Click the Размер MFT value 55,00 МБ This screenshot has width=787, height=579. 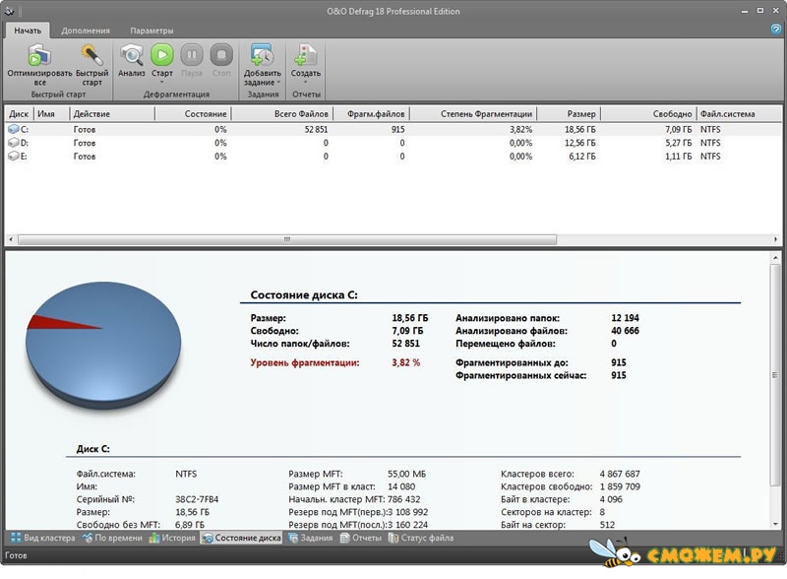point(406,474)
